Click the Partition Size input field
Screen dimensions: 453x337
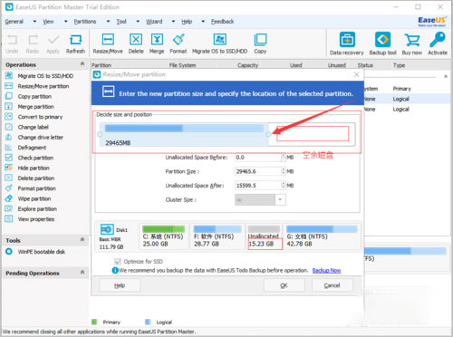pos(258,171)
